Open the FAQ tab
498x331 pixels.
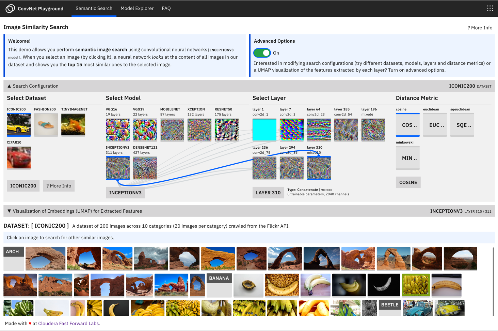(x=166, y=8)
